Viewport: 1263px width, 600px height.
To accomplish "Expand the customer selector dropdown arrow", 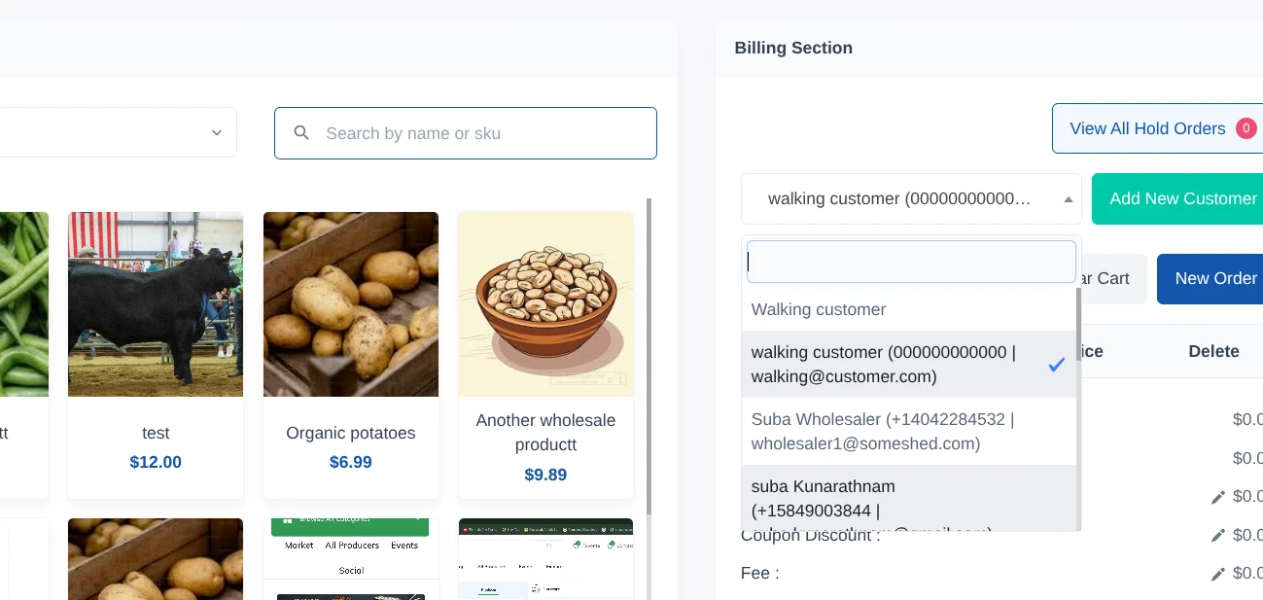I will pyautogui.click(x=1068, y=199).
